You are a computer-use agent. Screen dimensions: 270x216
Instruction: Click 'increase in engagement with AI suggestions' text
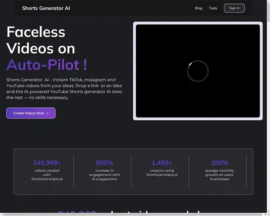point(104,175)
